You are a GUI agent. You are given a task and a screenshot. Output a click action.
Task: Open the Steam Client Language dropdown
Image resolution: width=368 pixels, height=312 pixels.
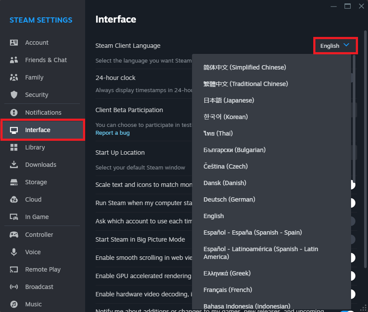pos(335,45)
